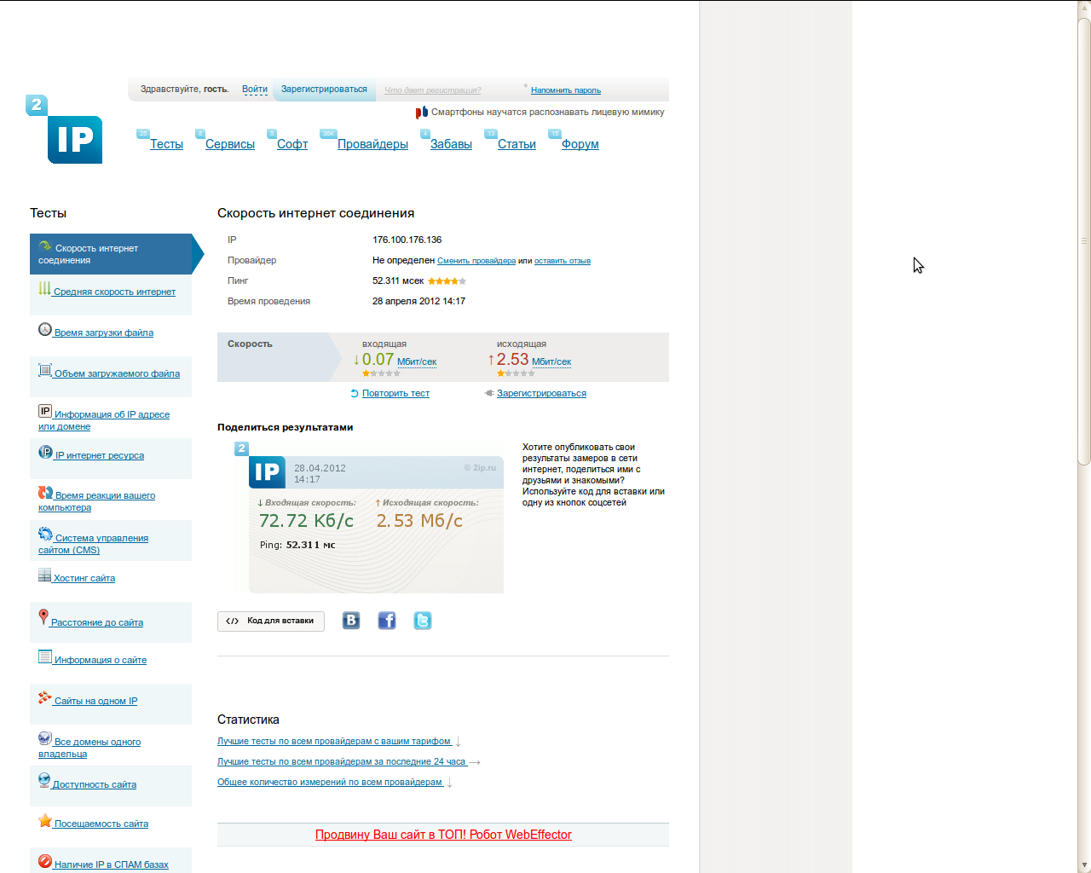Click the news icon beside the smartphone headline
This screenshot has height=873, width=1091.
pos(421,113)
